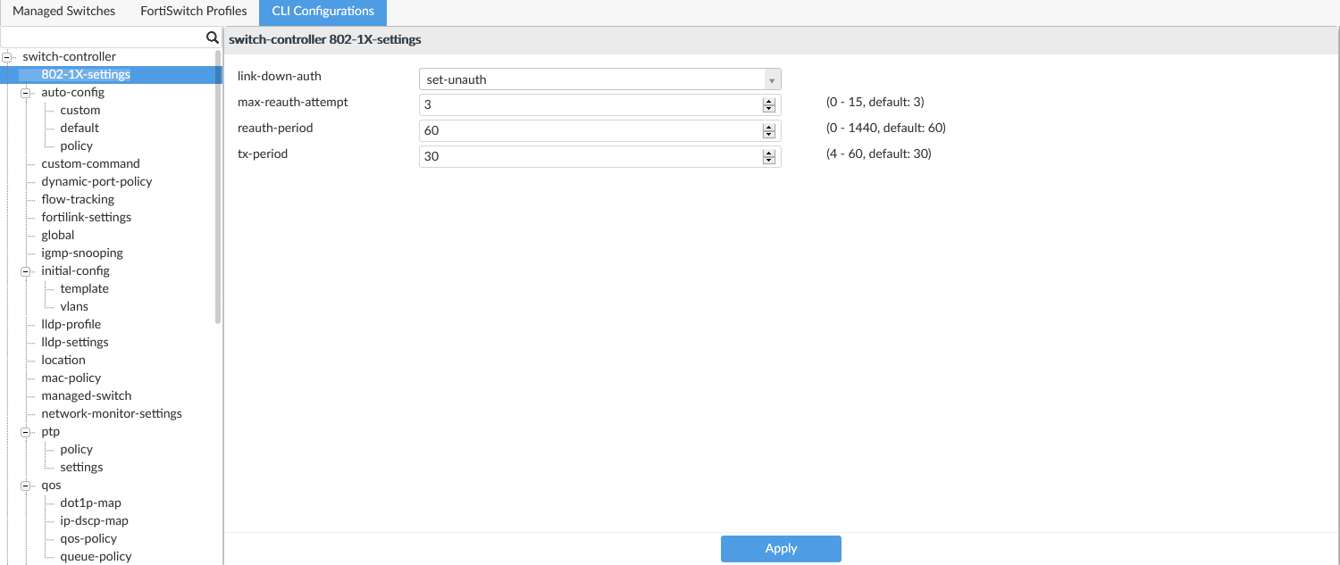1340x565 pixels.
Task: Open the FortiSwitch Profiles tab
Action: click(194, 12)
